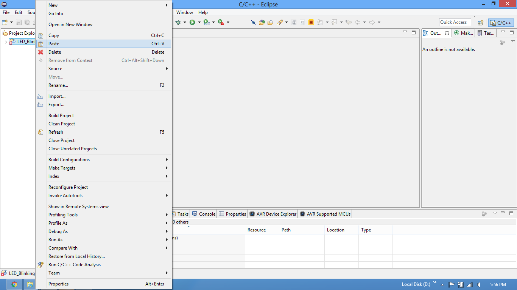Open the New wizard dropdown arrow
Viewport: 517px width, 290px height.
(11, 22)
